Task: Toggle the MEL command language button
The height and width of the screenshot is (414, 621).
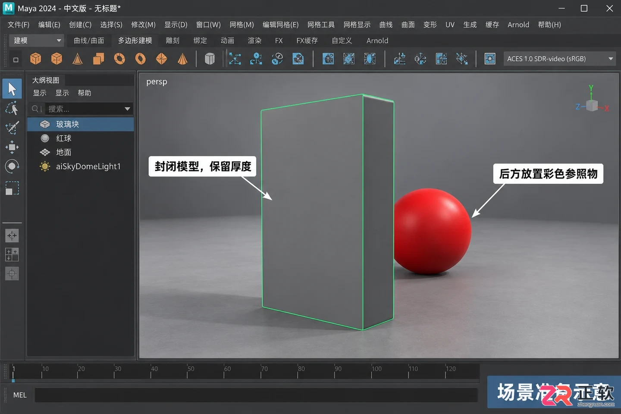Action: (x=20, y=395)
